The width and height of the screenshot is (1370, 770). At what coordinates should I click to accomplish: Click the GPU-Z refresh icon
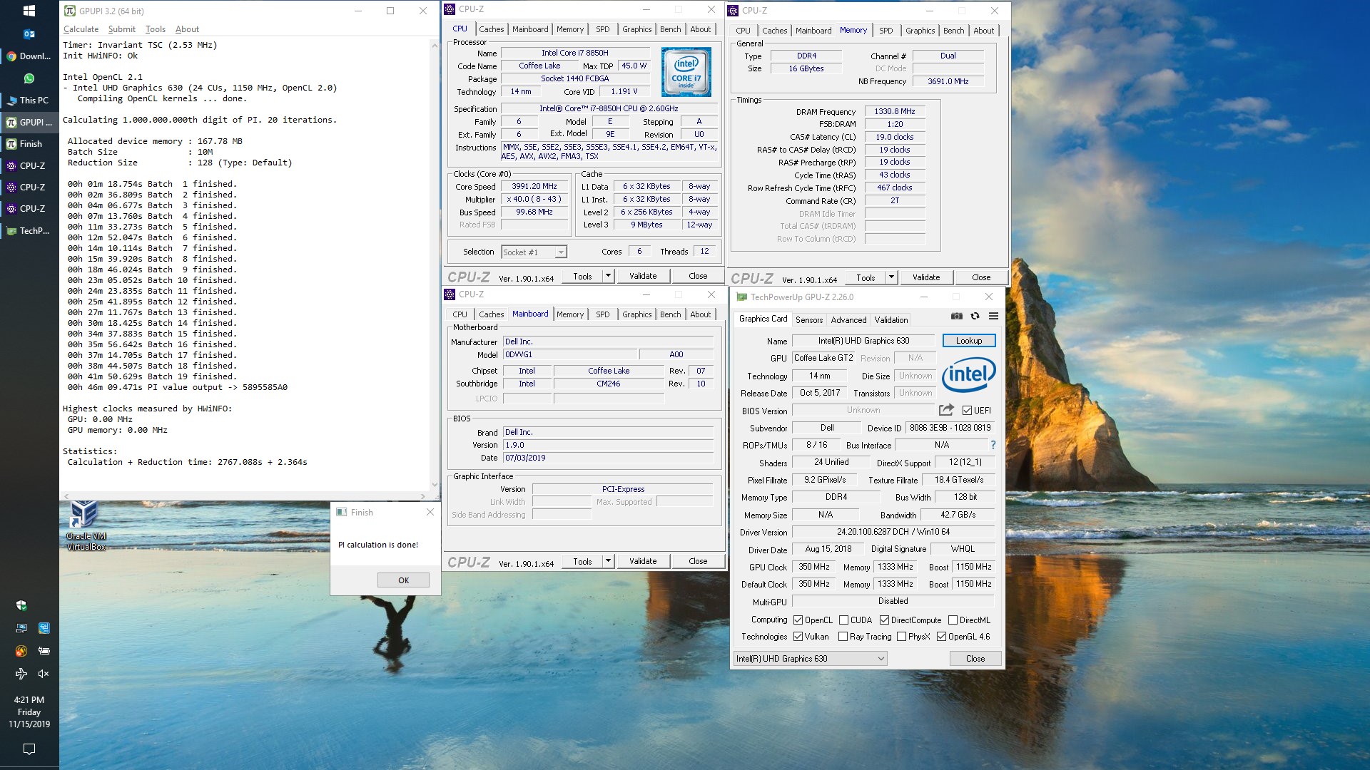click(x=975, y=316)
